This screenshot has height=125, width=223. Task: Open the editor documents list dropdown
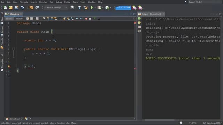(131, 14)
